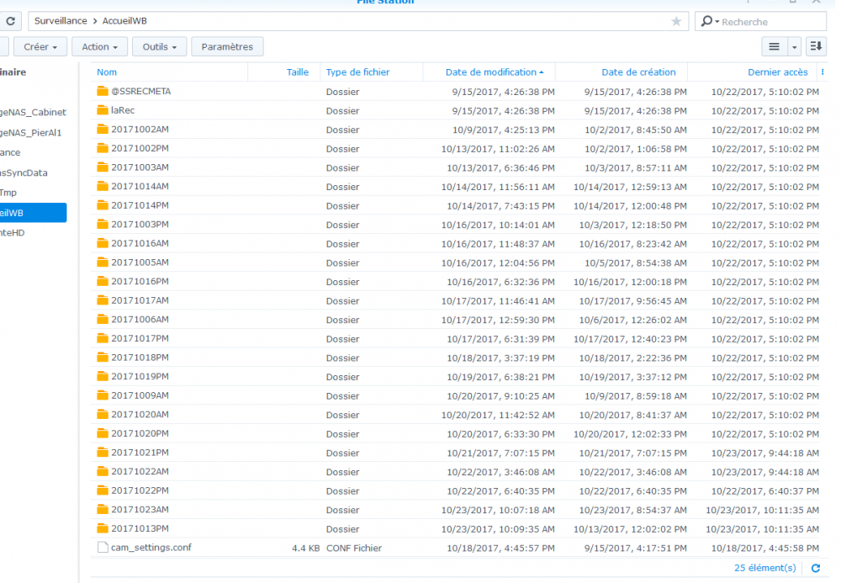Open the Paramètres settings
The width and height of the screenshot is (841, 583).
coord(227,47)
